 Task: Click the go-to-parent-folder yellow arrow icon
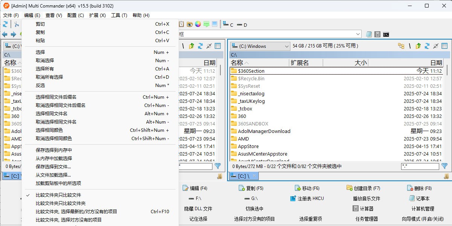pyautogui.click(x=418, y=46)
